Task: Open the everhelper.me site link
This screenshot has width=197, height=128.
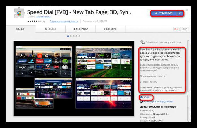Action: click(43, 17)
